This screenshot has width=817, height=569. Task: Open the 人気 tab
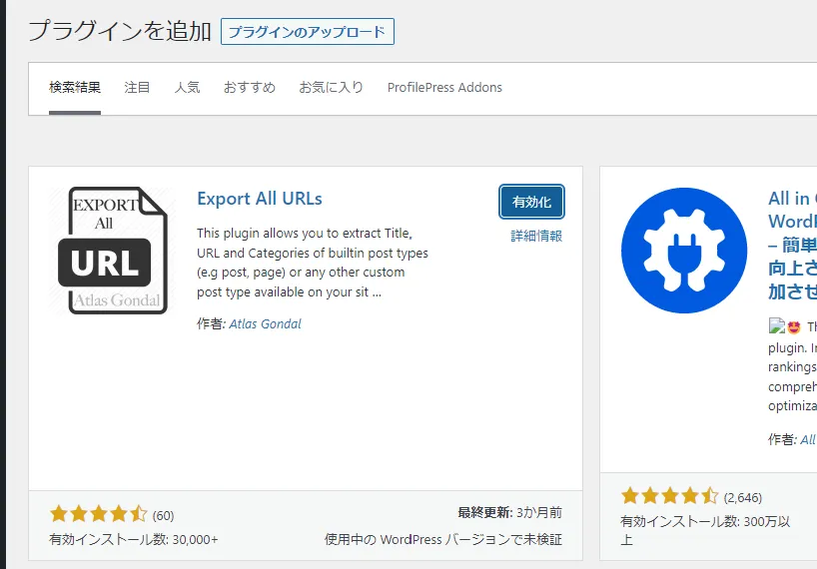point(187,88)
